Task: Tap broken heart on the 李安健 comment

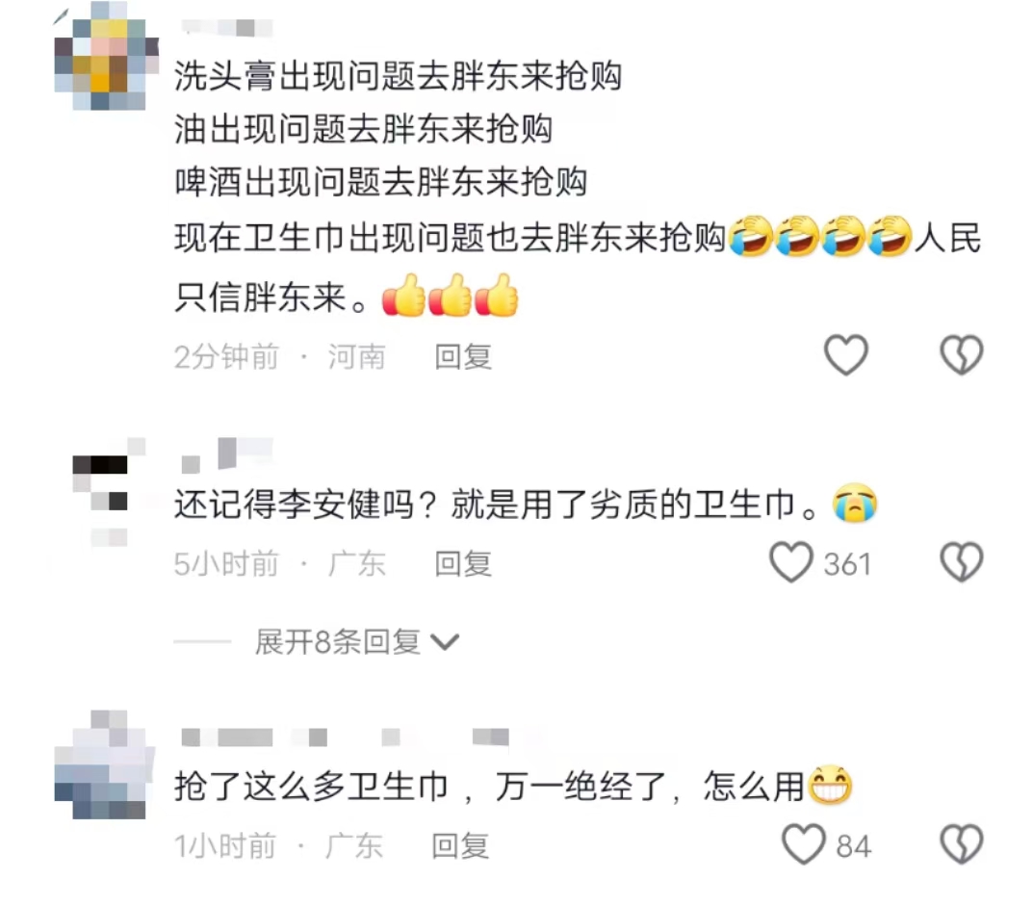Action: point(962,562)
